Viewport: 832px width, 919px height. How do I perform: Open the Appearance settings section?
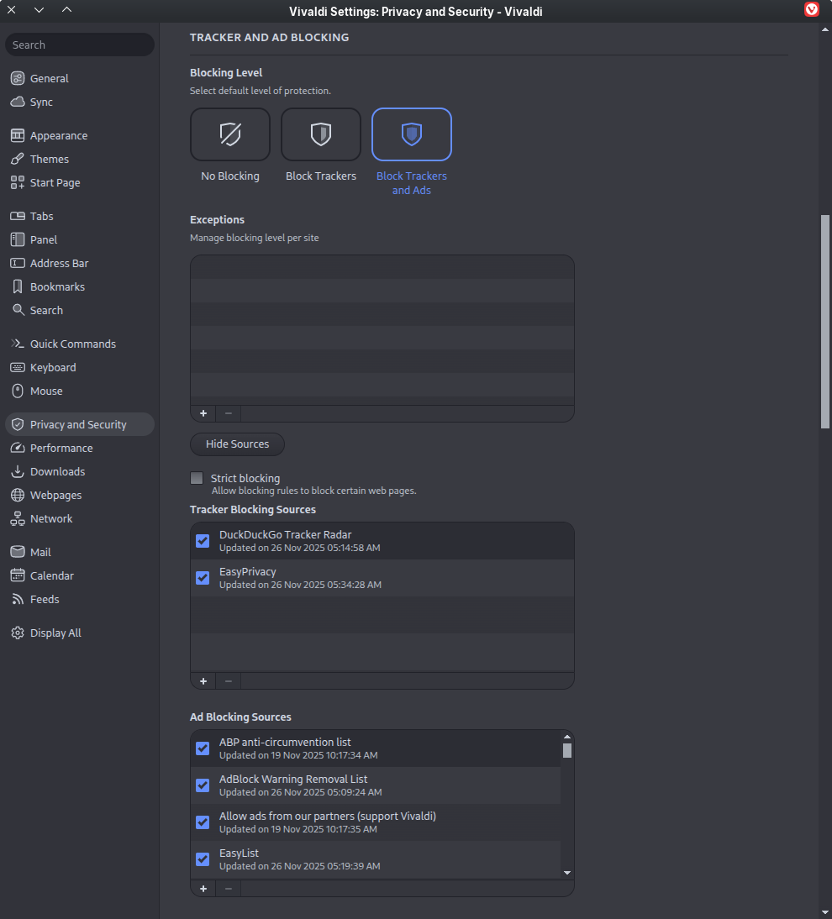58,135
